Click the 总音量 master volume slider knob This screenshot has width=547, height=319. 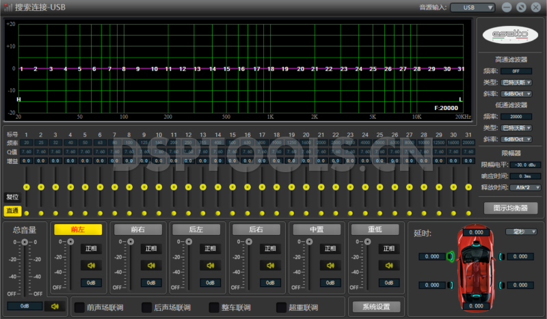(25, 242)
